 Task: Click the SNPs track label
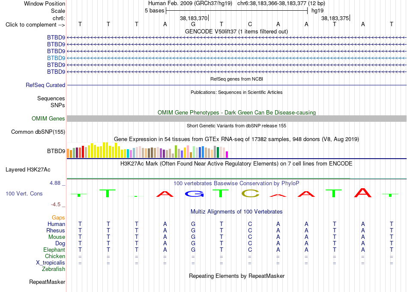click(58, 105)
